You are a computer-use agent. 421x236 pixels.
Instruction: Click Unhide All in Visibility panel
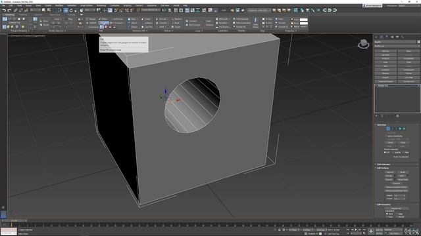coord(239,27)
